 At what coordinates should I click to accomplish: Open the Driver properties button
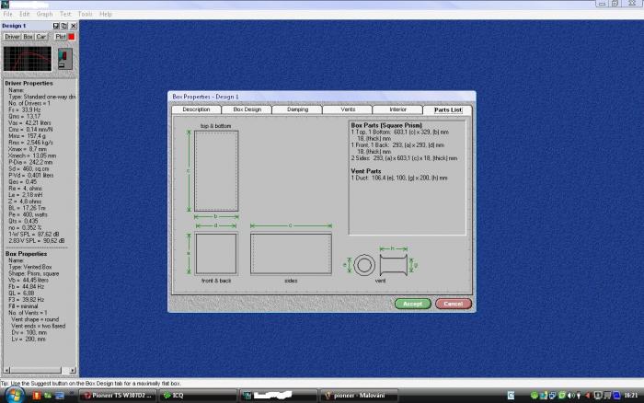coord(12,37)
